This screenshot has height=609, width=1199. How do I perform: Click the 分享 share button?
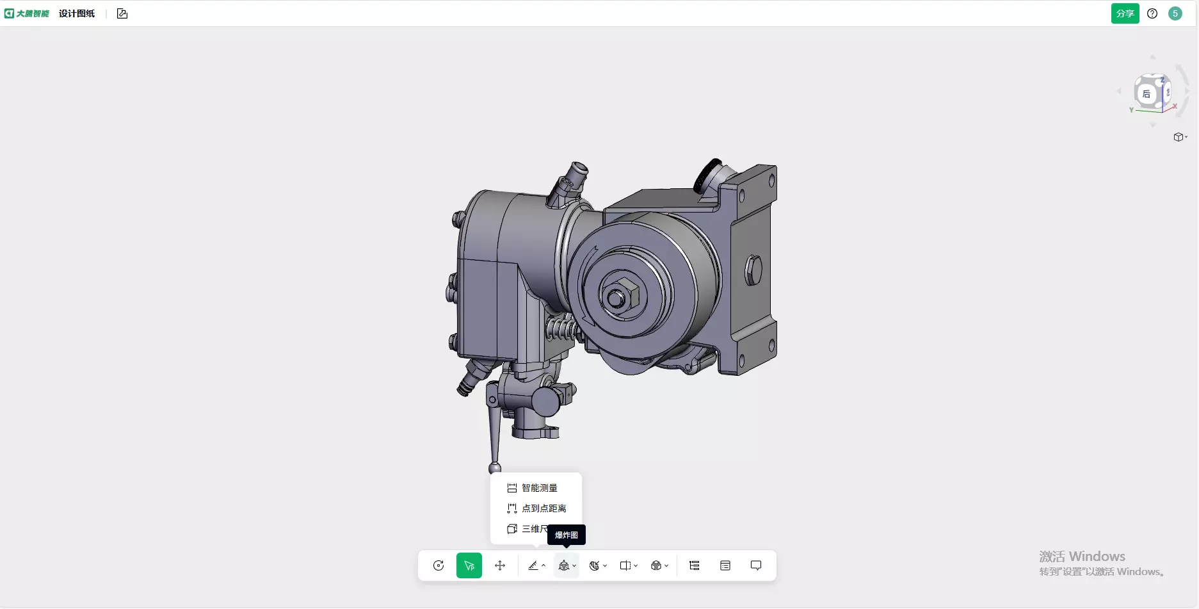(x=1125, y=13)
